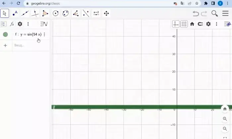This screenshot has height=139, width=232.
Task: Select the Ellipse conic tool
Action: (66, 13)
